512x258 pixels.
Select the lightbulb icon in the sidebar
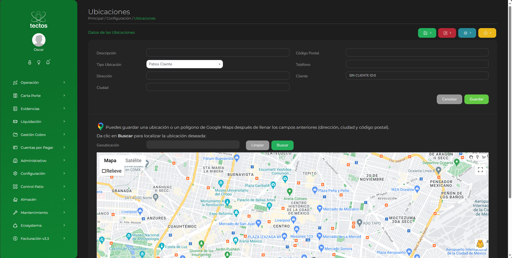point(39,62)
